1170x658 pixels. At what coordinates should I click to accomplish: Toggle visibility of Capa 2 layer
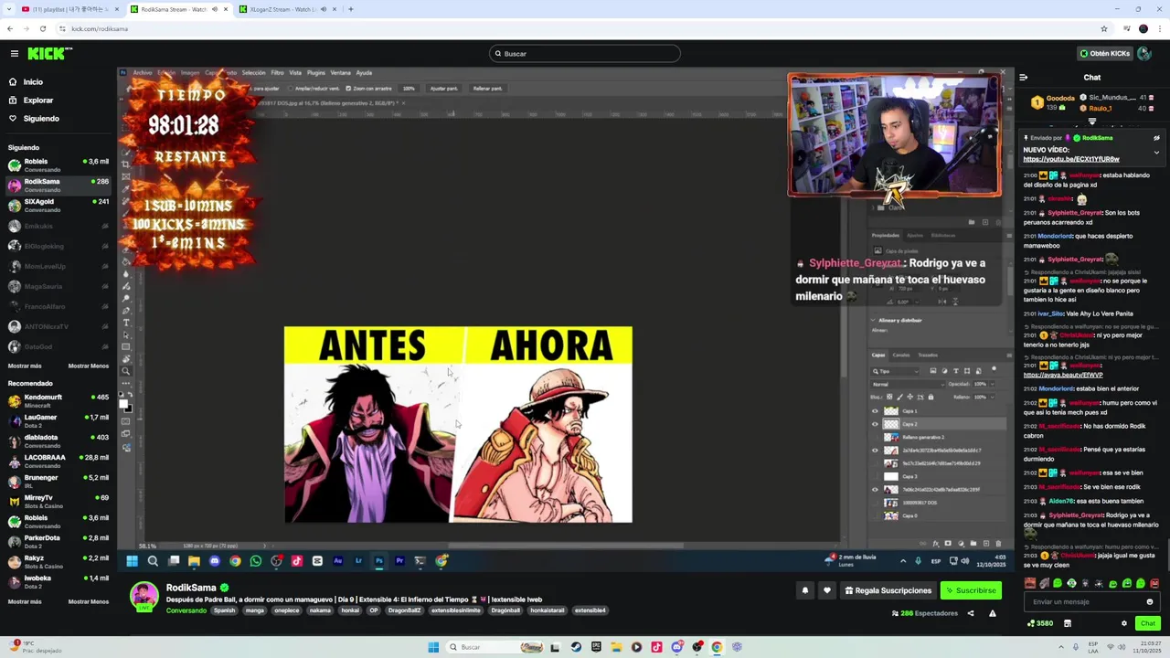click(x=875, y=424)
